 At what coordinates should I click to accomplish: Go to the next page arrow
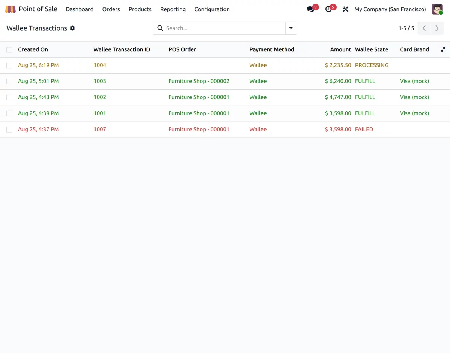pos(437,28)
